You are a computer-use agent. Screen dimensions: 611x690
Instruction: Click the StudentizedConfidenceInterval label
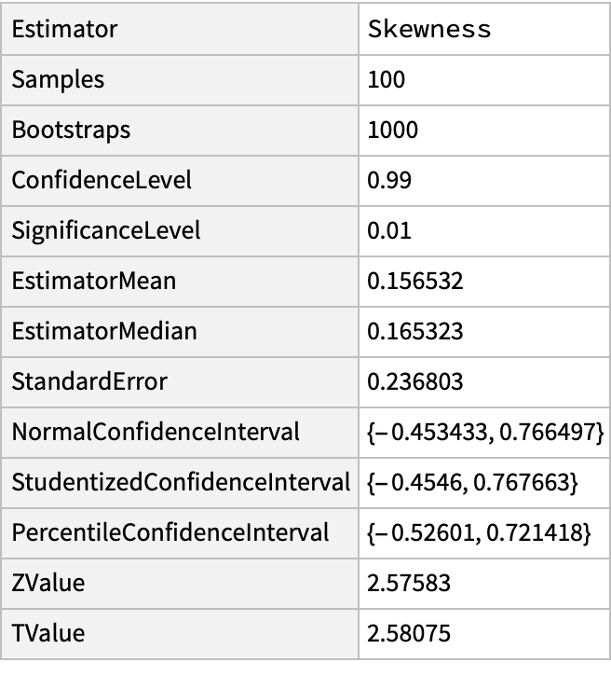click(x=181, y=483)
